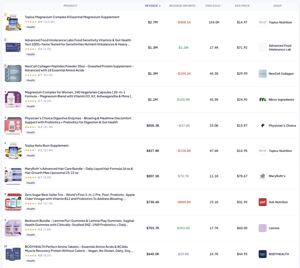The width and height of the screenshot is (300, 268).
Task: Open NeoCell Collagen Peptides Powder title
Action: click(79, 68)
